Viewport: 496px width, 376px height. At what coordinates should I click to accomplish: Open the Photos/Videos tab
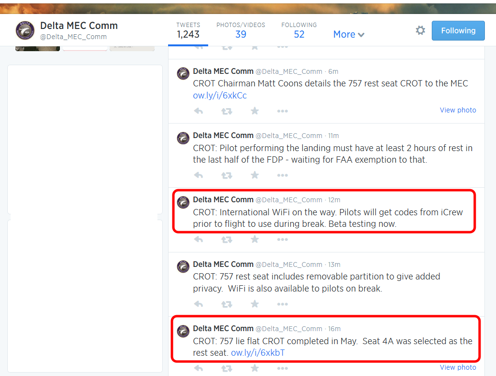click(241, 30)
